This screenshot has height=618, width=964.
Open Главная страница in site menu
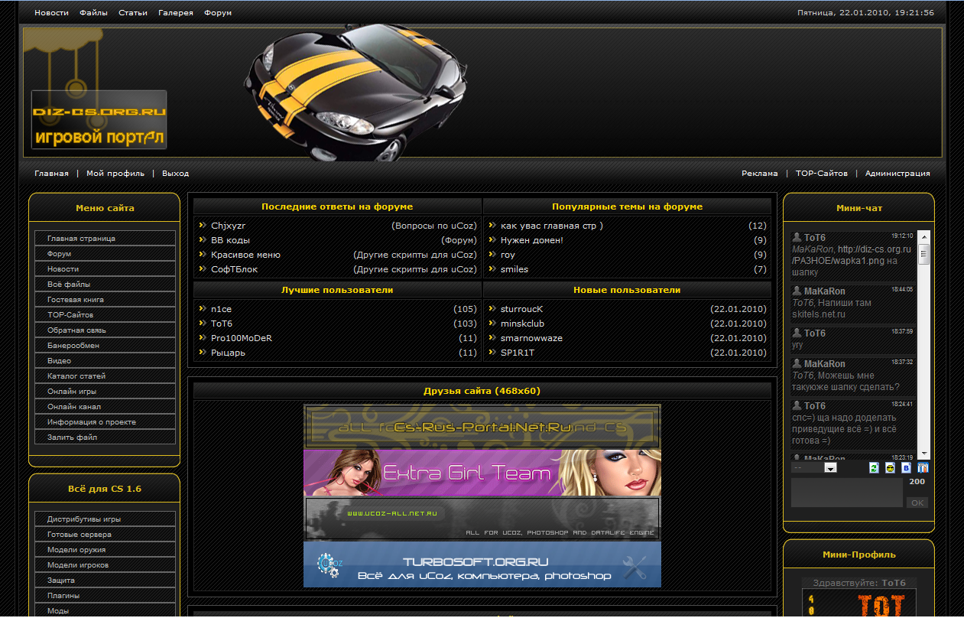[x=81, y=239]
